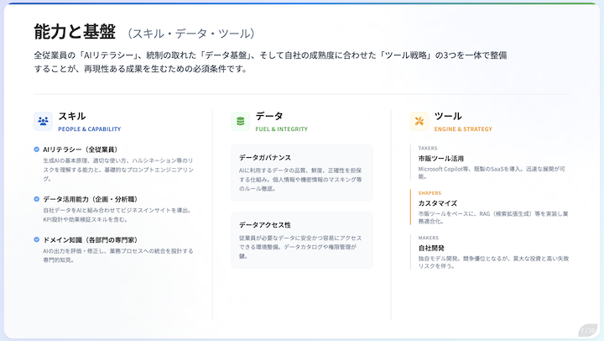604x341 pixels.
Task: Click the description starting 自社データをAIと
Action: 117,215
